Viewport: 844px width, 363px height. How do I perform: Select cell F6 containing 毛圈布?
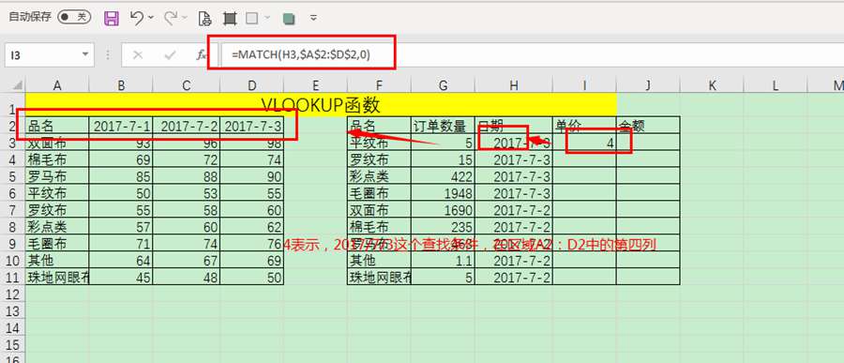point(380,193)
